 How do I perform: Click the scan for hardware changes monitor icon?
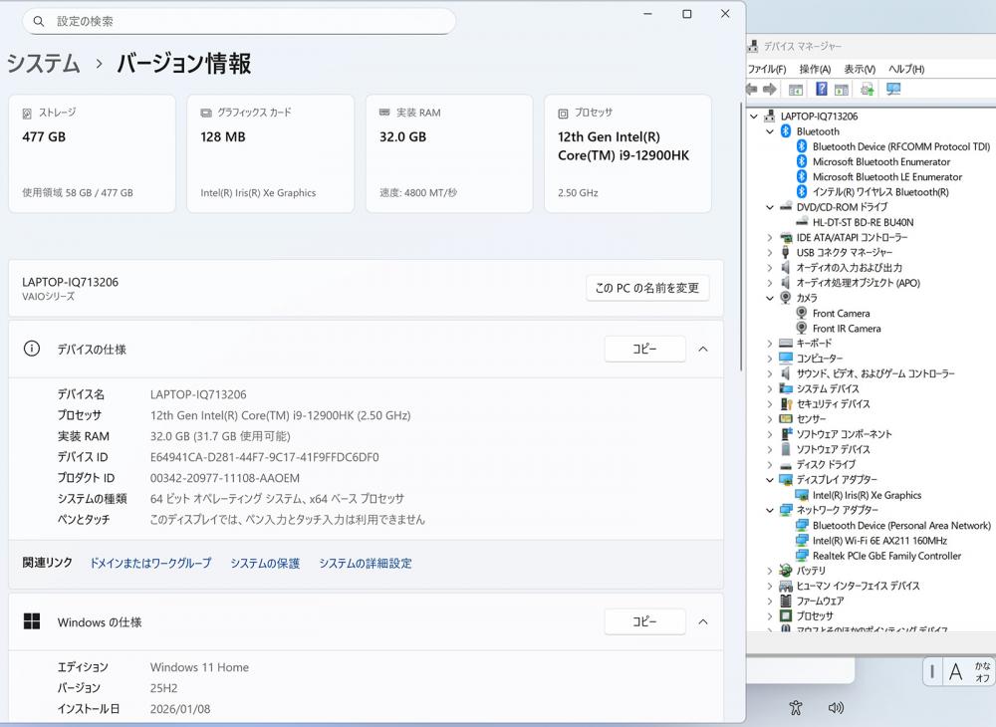tap(893, 90)
